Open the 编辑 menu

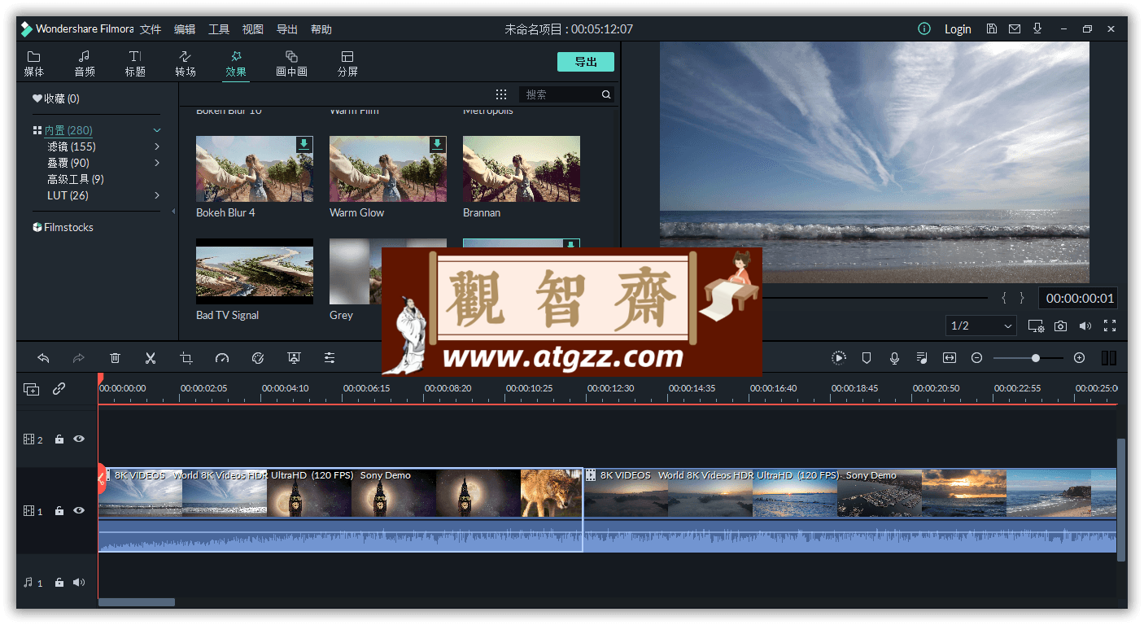[185, 29]
